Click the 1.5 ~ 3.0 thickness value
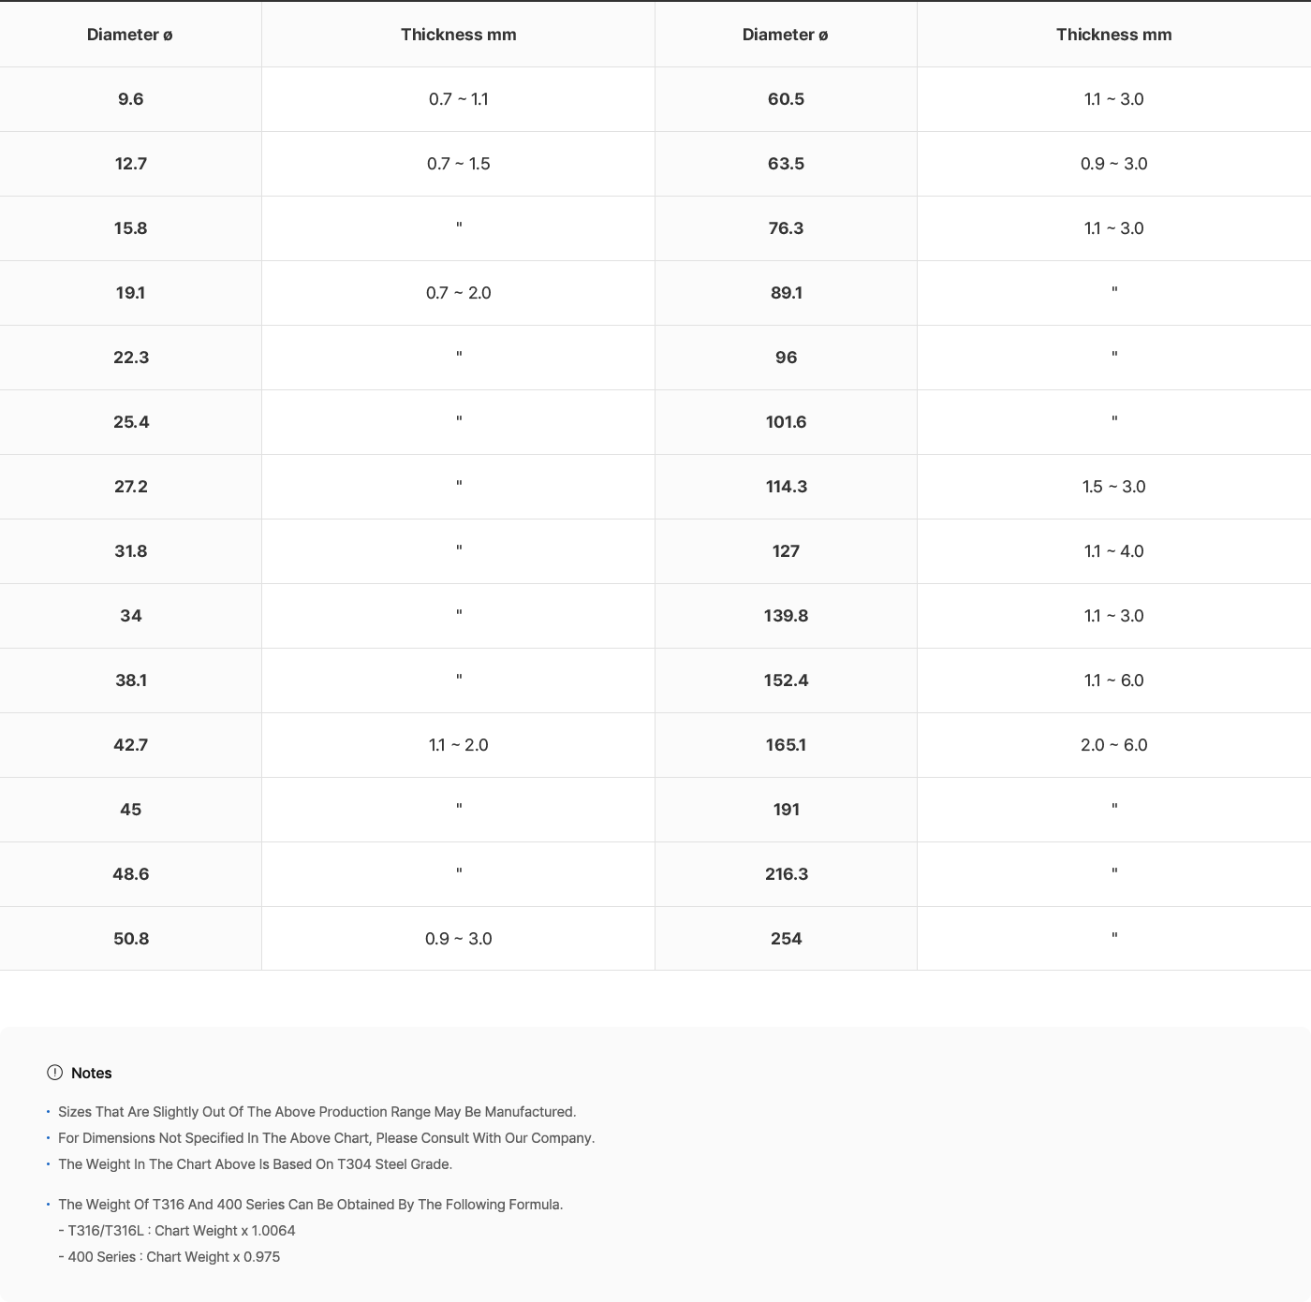The height and width of the screenshot is (1302, 1311). pyautogui.click(x=1113, y=487)
